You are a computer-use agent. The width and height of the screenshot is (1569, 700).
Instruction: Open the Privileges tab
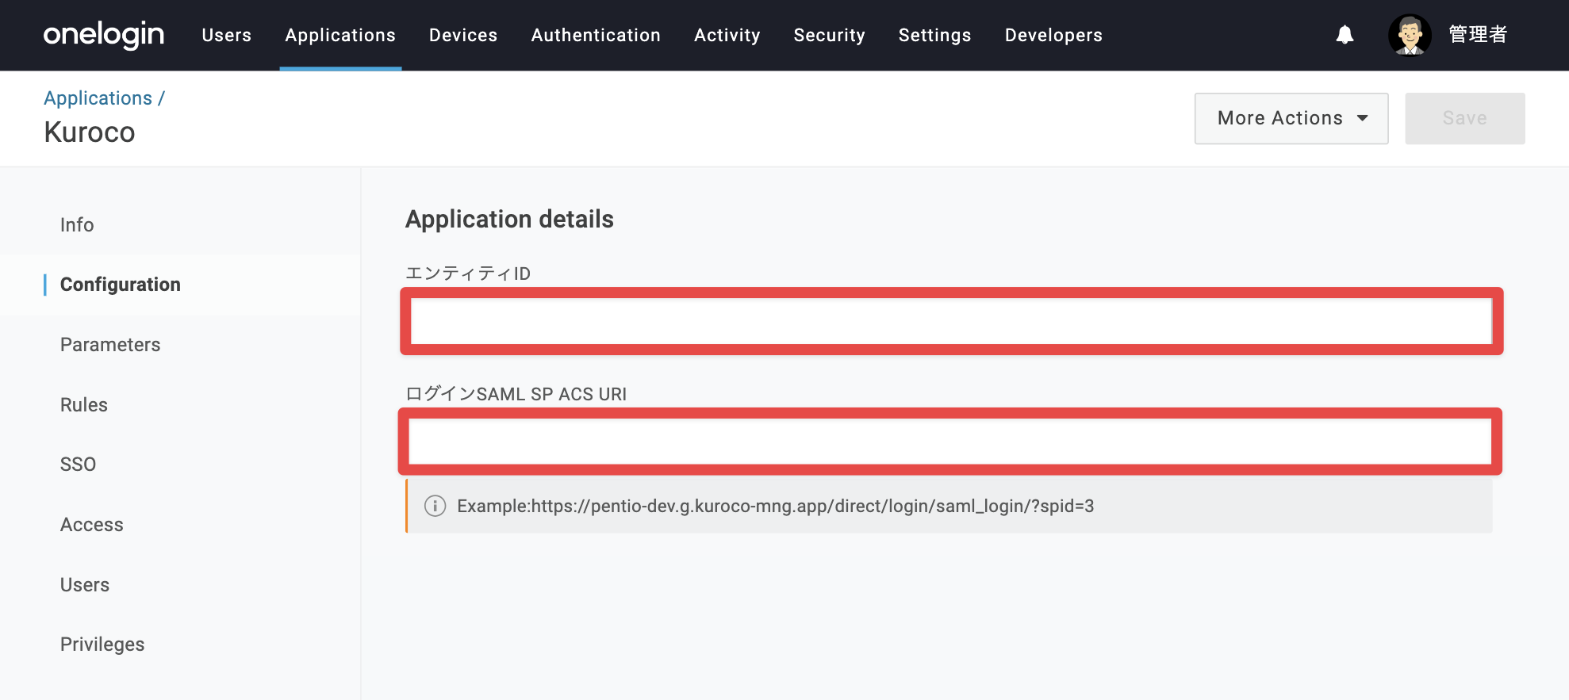click(x=102, y=645)
